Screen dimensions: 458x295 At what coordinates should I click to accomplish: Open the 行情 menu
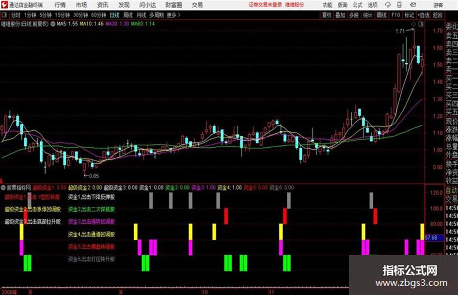[x=60, y=5]
